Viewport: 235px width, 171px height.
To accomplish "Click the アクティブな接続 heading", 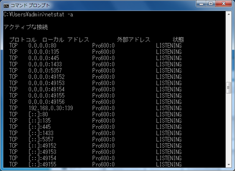I will 25,27.
